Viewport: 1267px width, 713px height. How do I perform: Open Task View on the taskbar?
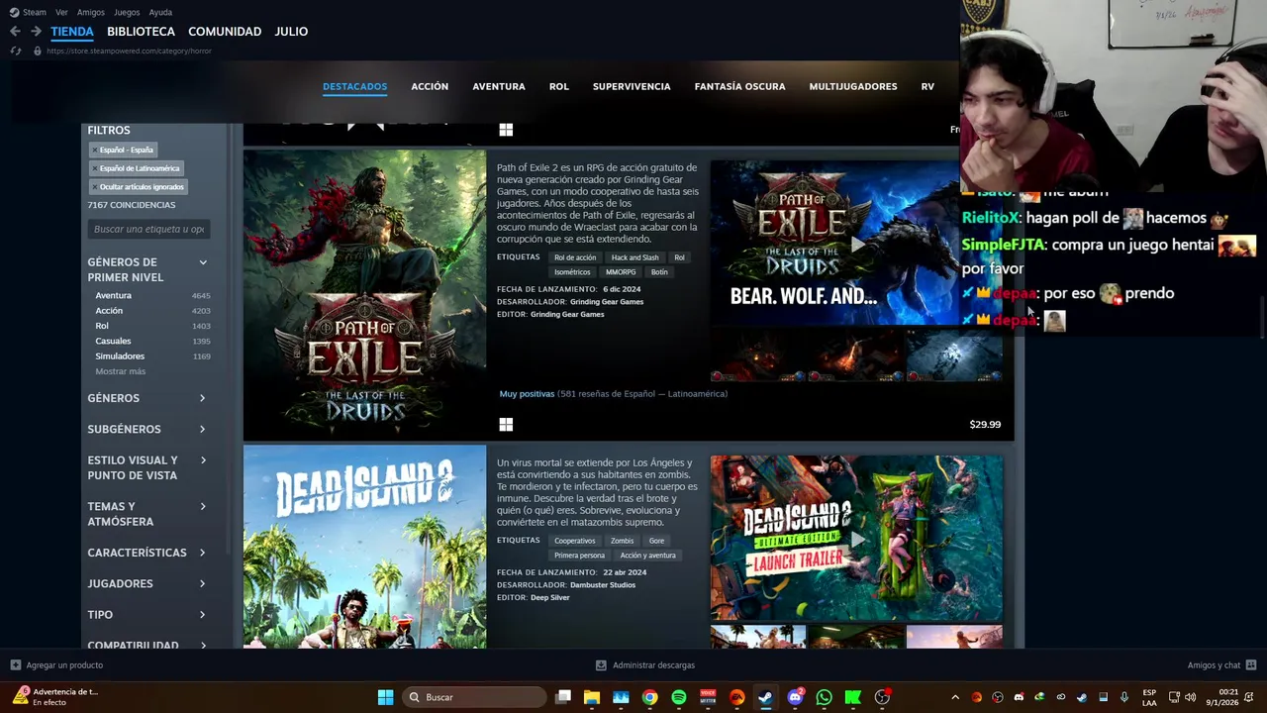(563, 697)
